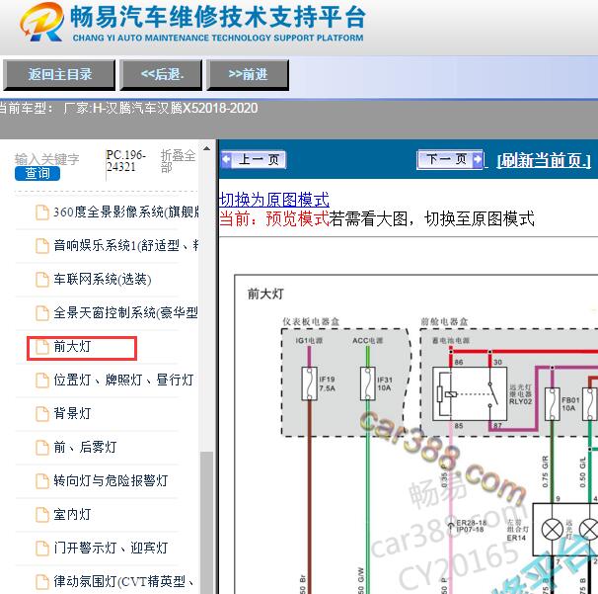Click the 前舱电器盒 label in diagram
The height and width of the screenshot is (594, 598).
(x=444, y=321)
